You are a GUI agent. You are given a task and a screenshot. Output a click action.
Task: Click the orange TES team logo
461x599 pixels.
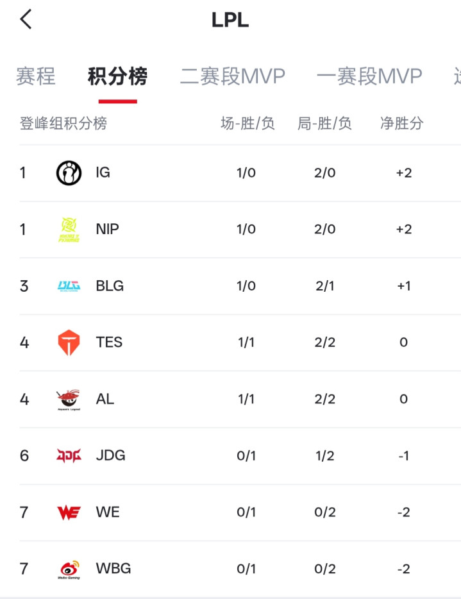(x=69, y=342)
